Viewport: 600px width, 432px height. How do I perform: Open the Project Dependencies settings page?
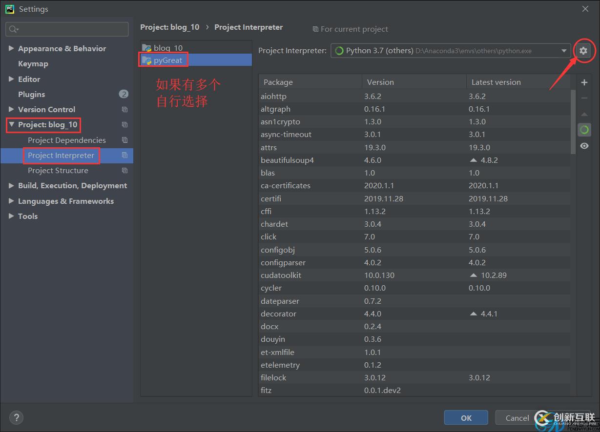tap(67, 140)
